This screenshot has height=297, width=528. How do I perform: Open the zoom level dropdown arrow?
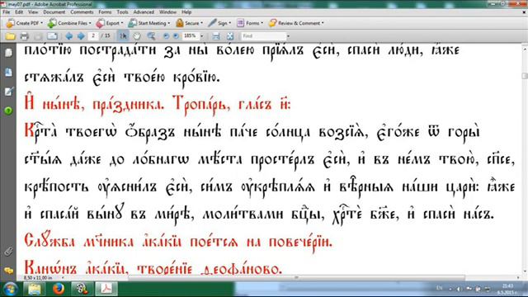(x=201, y=36)
